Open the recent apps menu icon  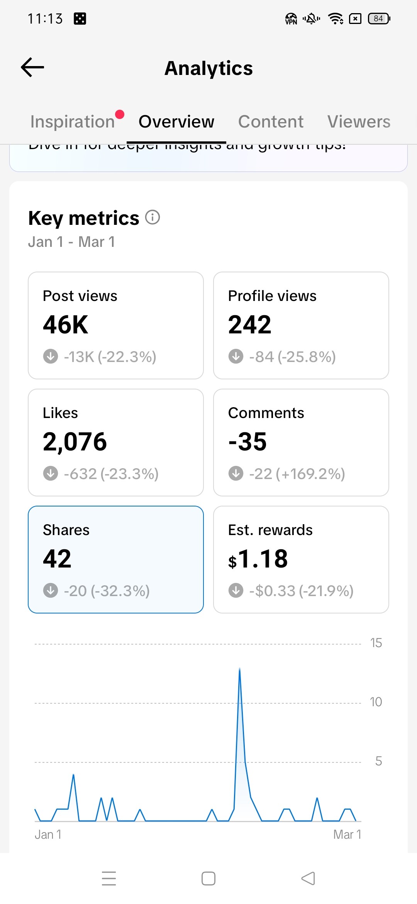(109, 878)
